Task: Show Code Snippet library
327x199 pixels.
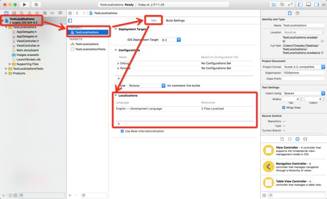Action: click(290, 139)
